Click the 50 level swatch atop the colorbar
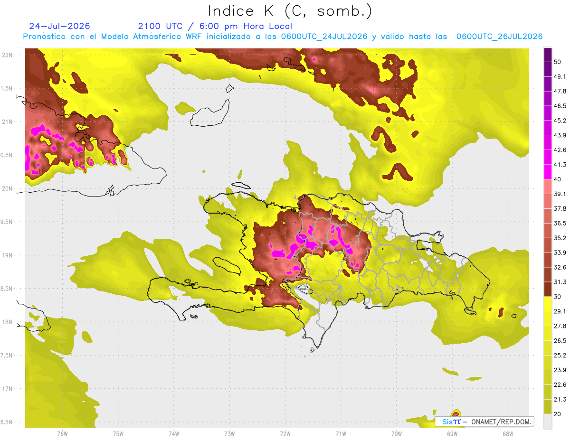Viewport: 570px width, 440px height. pyautogui.click(x=548, y=55)
